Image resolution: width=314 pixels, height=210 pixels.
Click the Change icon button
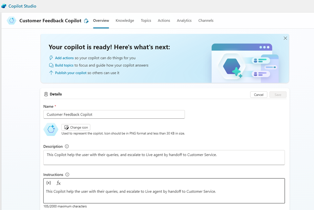pos(76,127)
